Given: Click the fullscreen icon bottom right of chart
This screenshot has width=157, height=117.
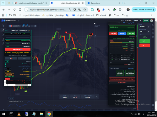Looking at the screenshot, I should [153, 105].
